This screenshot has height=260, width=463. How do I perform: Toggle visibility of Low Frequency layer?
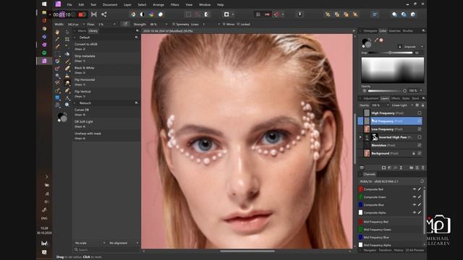(420, 129)
